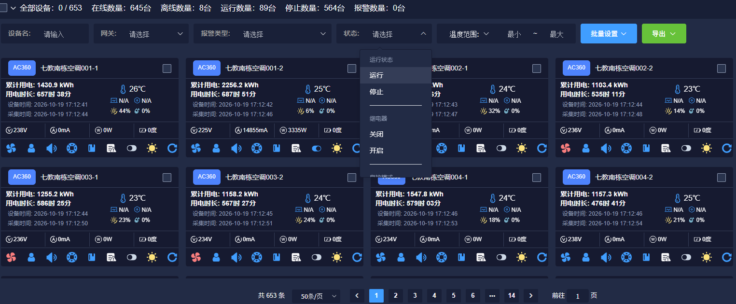This screenshot has width=736, height=304.
Task: Toggle power switch on 七教南栋空调001-1 card
Action: point(132,148)
